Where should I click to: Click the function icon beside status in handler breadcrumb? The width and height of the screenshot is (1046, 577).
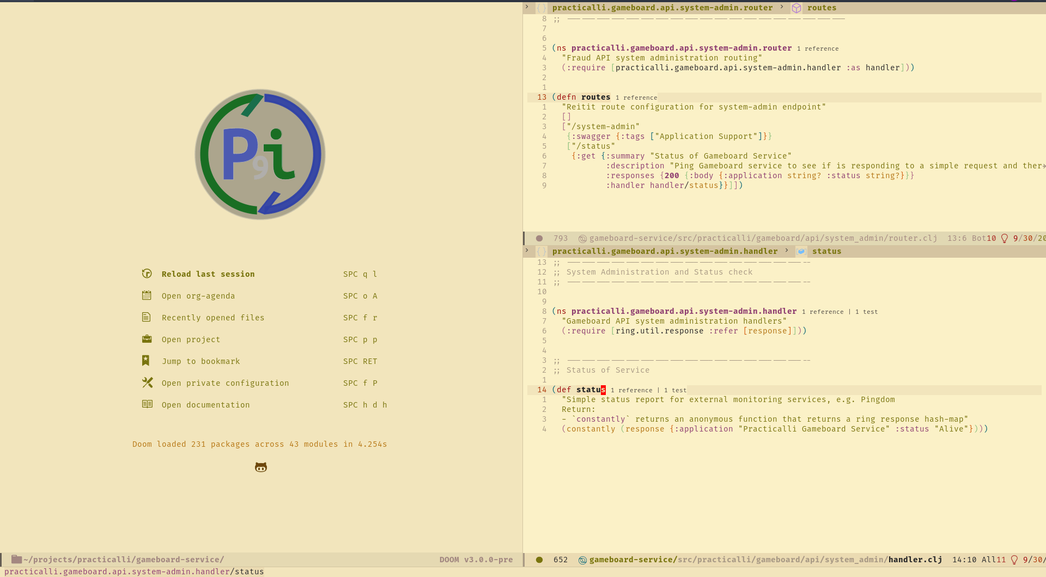click(x=801, y=251)
